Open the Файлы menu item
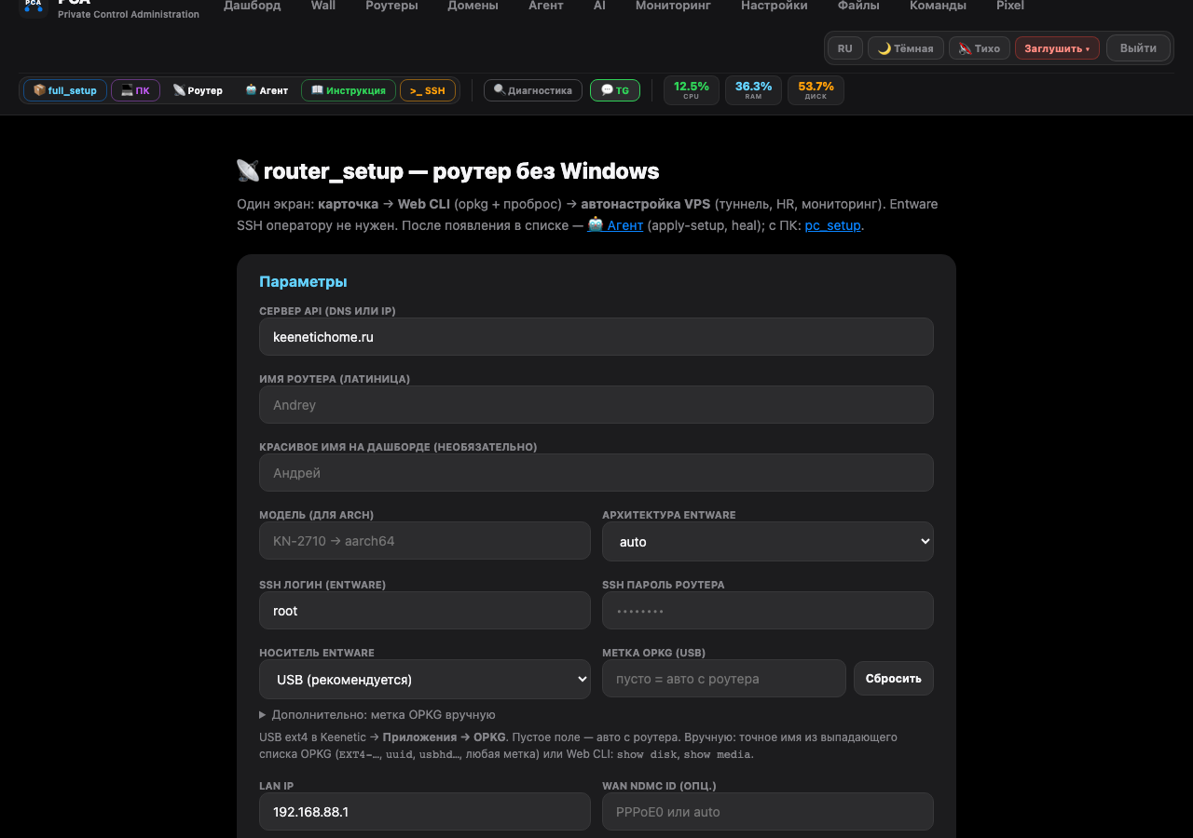This screenshot has width=1193, height=838. 858,6
